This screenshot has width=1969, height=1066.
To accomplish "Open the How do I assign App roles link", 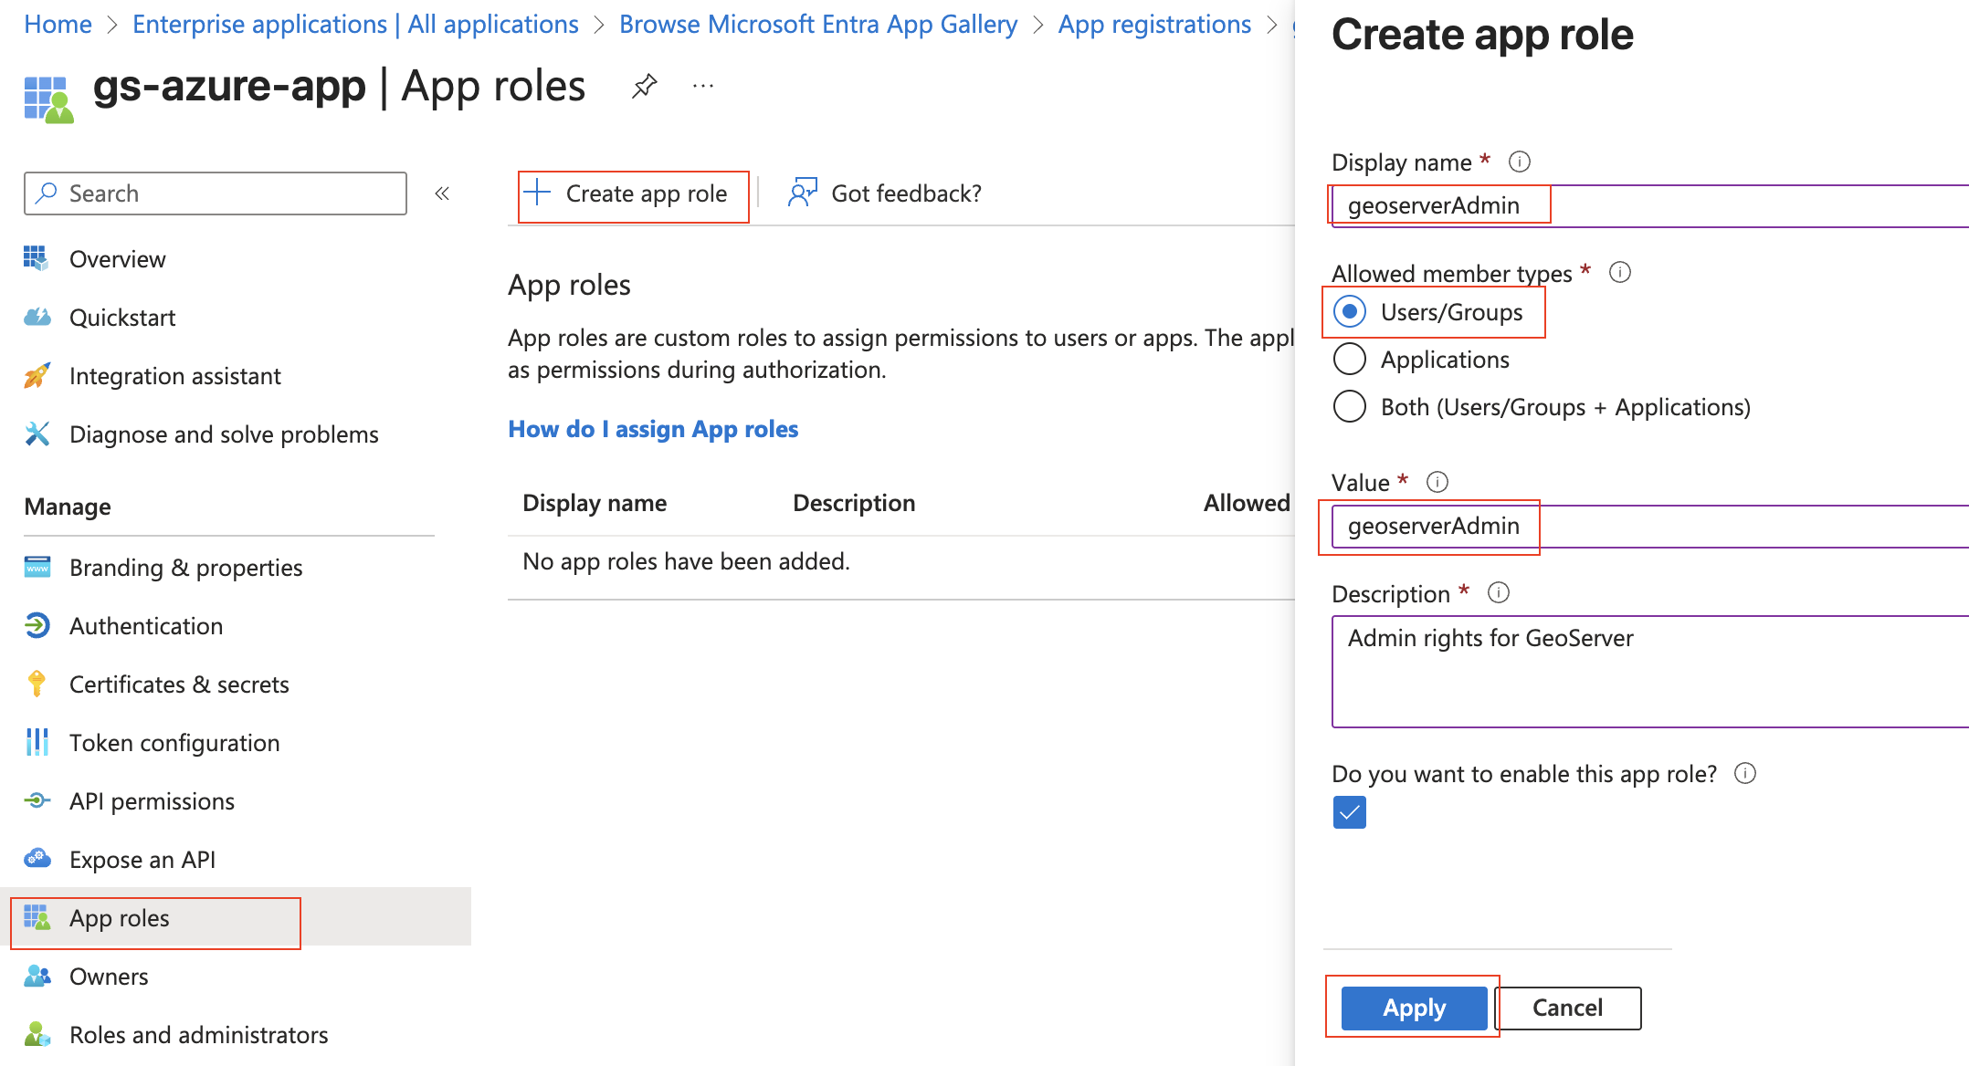I will (x=653, y=428).
